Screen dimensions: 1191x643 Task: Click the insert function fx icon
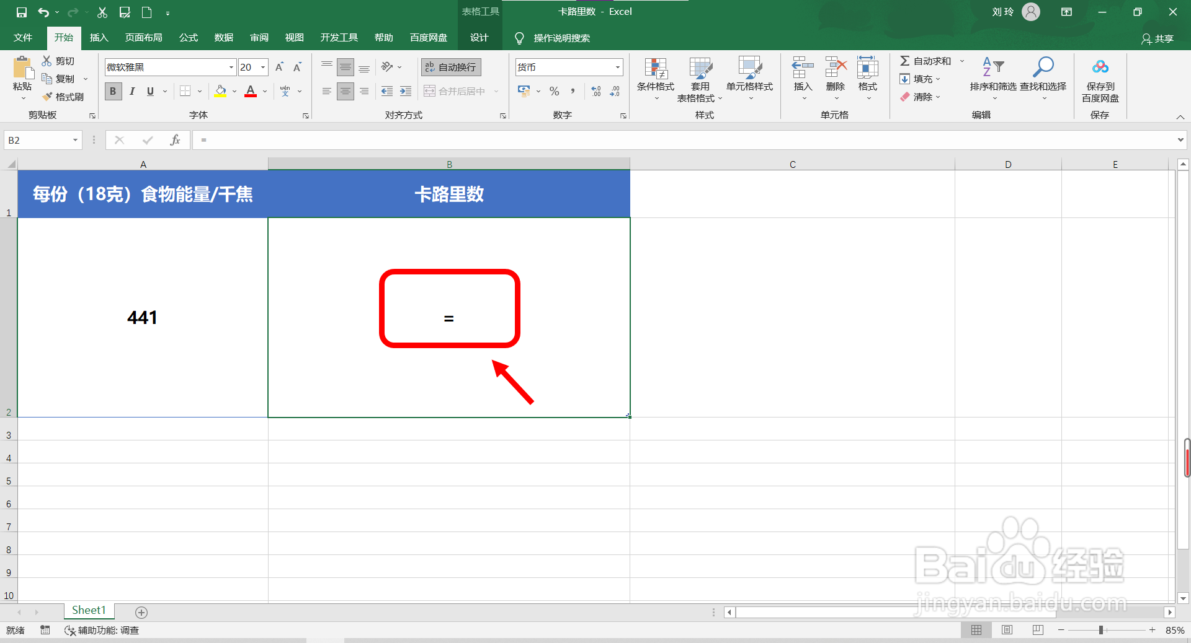point(175,140)
